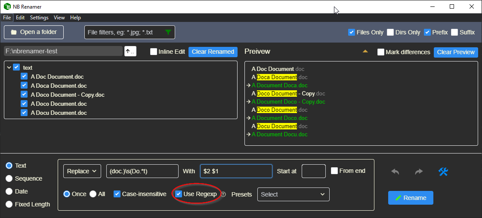The width and height of the screenshot is (482, 218).
Task: Click the NB Renamer app icon
Action: [x=7, y=6]
